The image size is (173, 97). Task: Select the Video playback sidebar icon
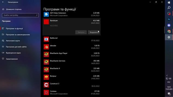coord(3,53)
